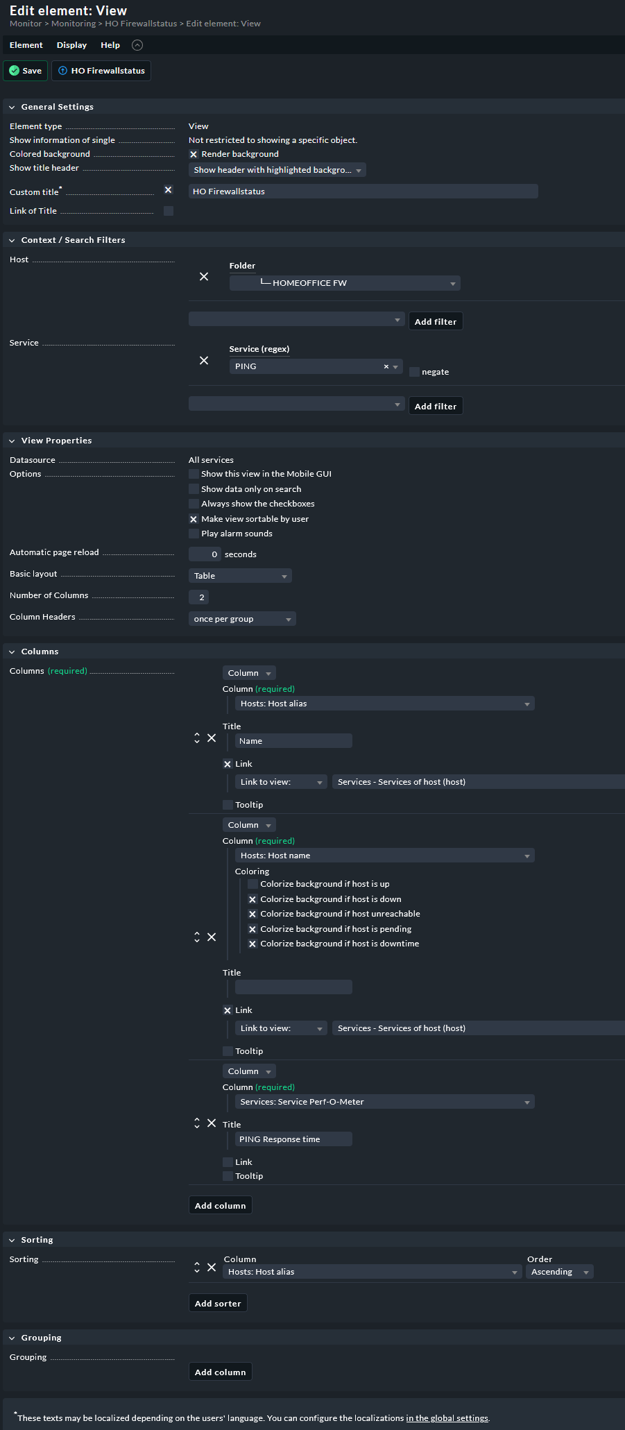Delete the Hosts: Host alias sorter
The width and height of the screenshot is (625, 1430).
[212, 1267]
